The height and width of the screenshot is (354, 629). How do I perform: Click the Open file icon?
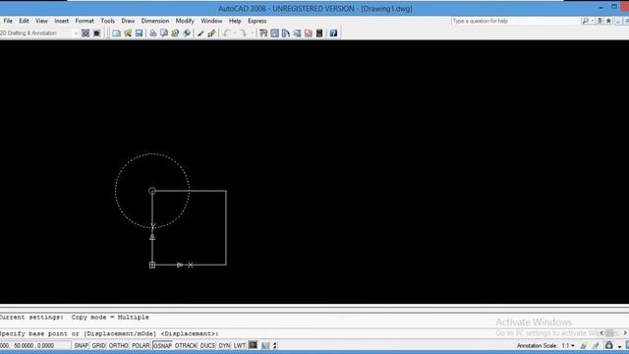128,33
